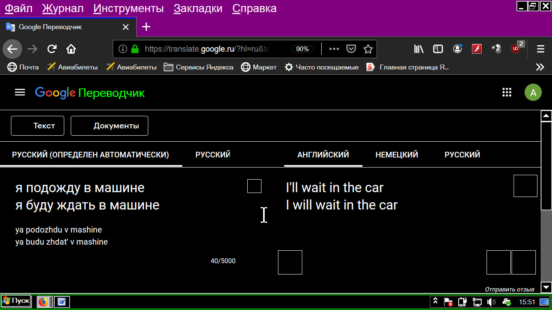Viewport: 552px width, 310px height.
Task: Click the green checkmark cloud tray icon
Action: [x=506, y=302]
